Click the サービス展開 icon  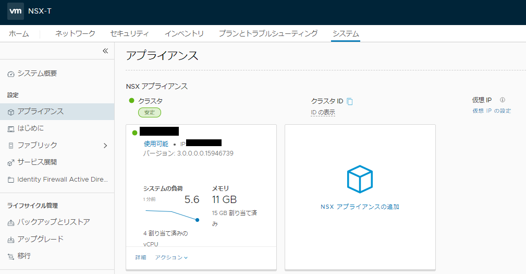click(11, 162)
